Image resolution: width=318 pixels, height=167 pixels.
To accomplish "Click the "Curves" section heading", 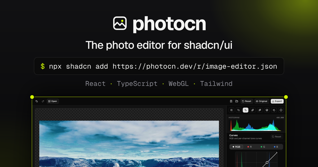I will (x=233, y=135).
